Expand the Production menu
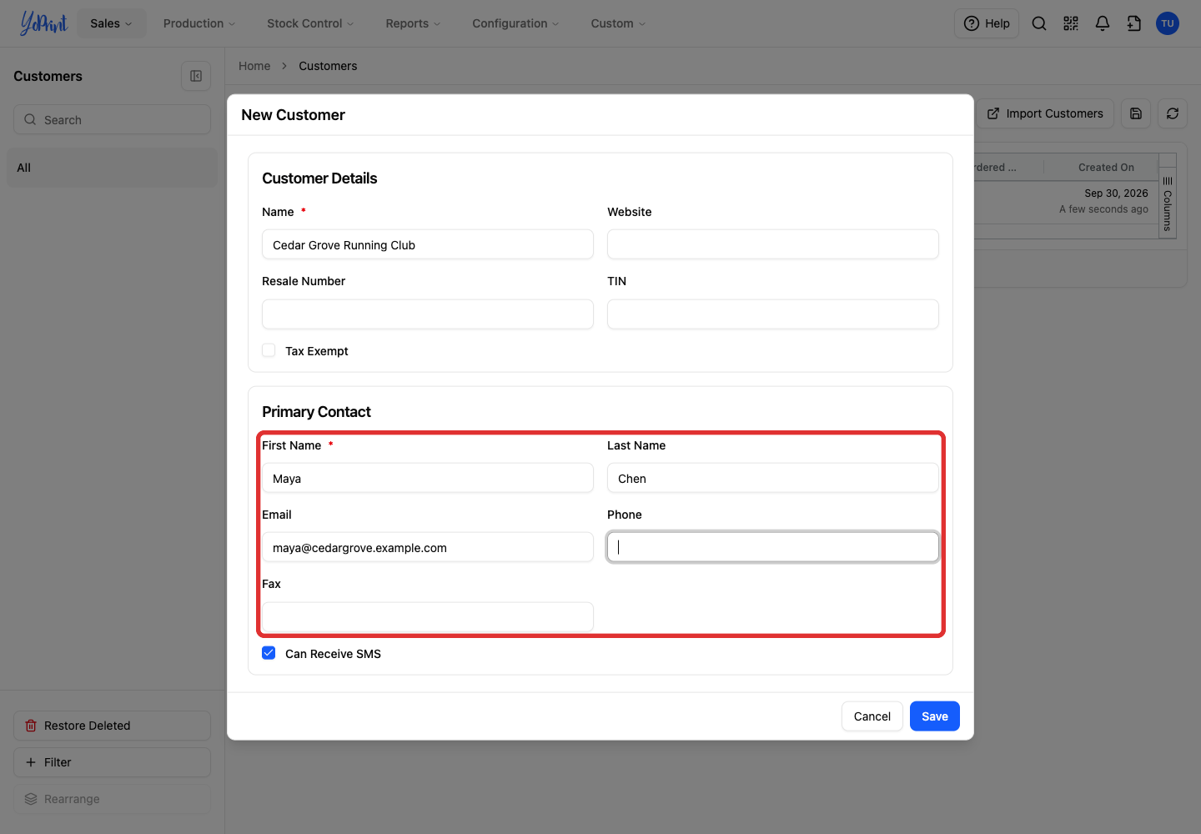This screenshot has height=834, width=1201. [x=199, y=23]
